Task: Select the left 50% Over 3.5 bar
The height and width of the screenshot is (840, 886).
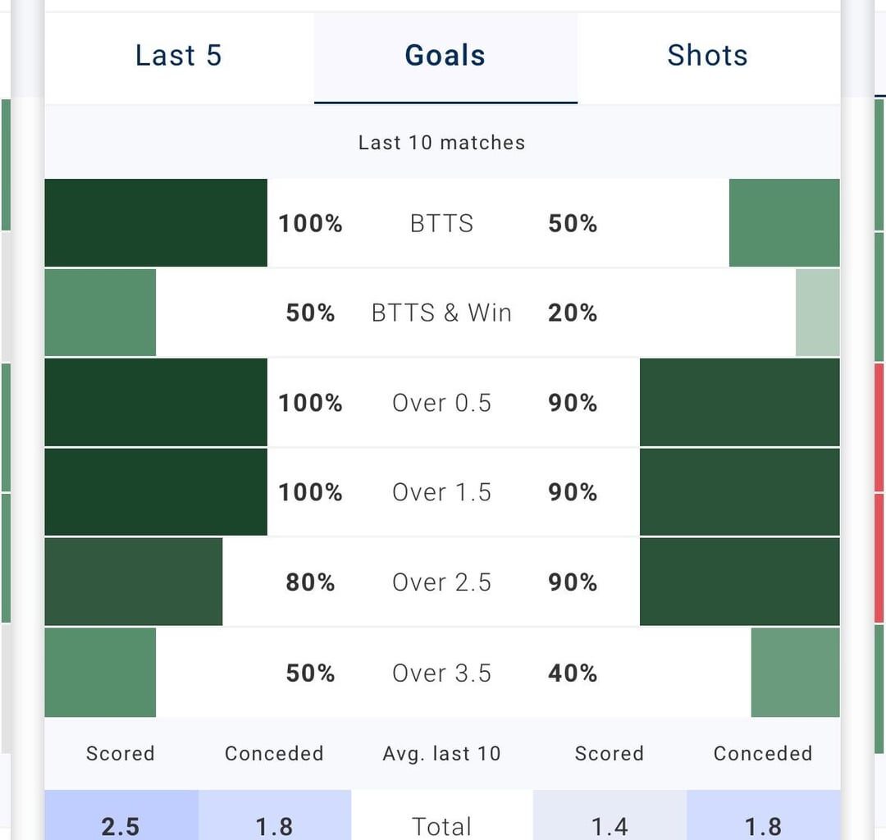Action: [100, 672]
